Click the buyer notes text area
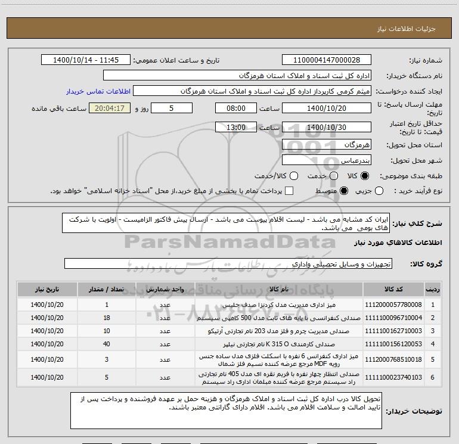 click(x=226, y=411)
